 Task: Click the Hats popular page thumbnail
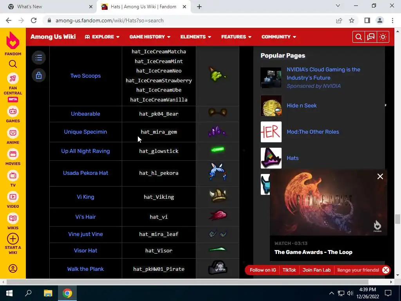pos(271,158)
